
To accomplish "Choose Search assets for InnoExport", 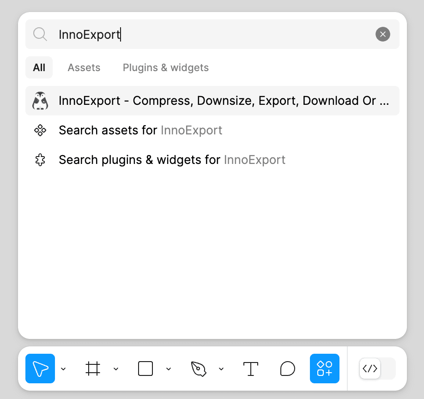I will click(212, 130).
